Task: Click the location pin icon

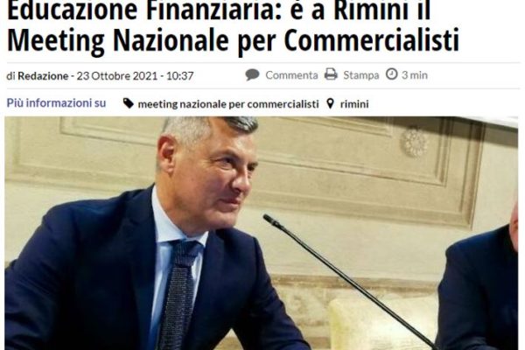Action: (330, 103)
